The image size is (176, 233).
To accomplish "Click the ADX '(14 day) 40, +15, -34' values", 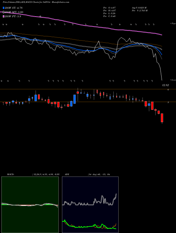I will (99, 174).
